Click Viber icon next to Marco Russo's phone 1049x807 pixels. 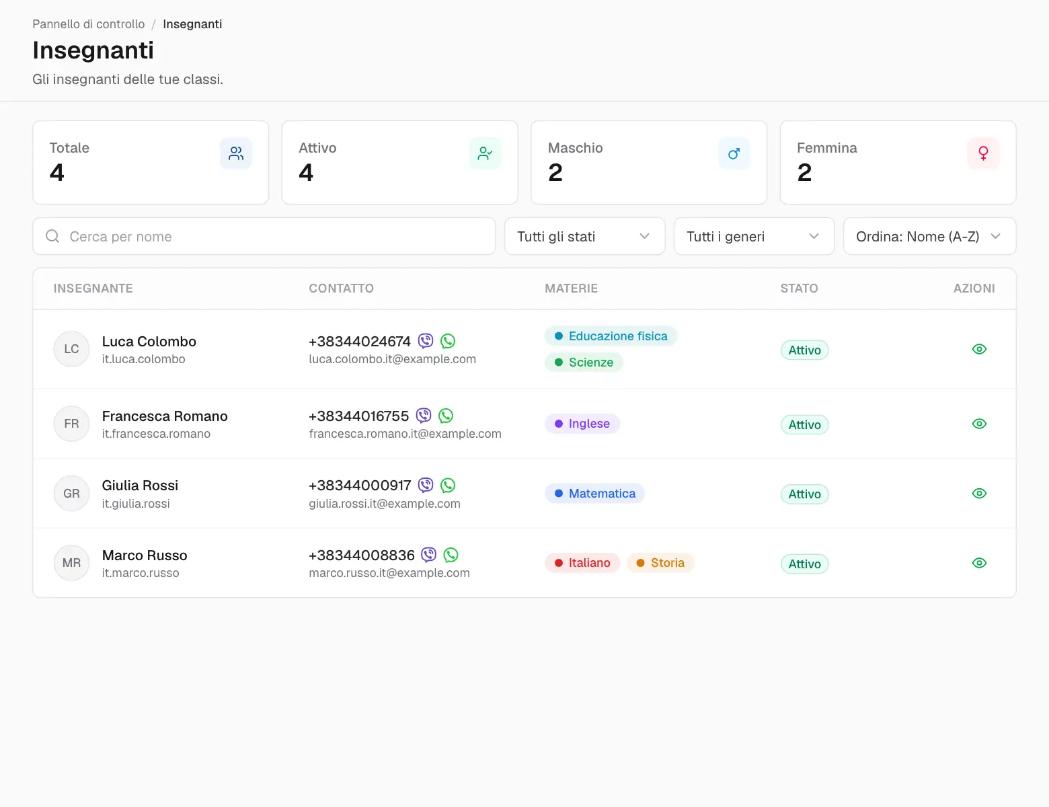[429, 555]
